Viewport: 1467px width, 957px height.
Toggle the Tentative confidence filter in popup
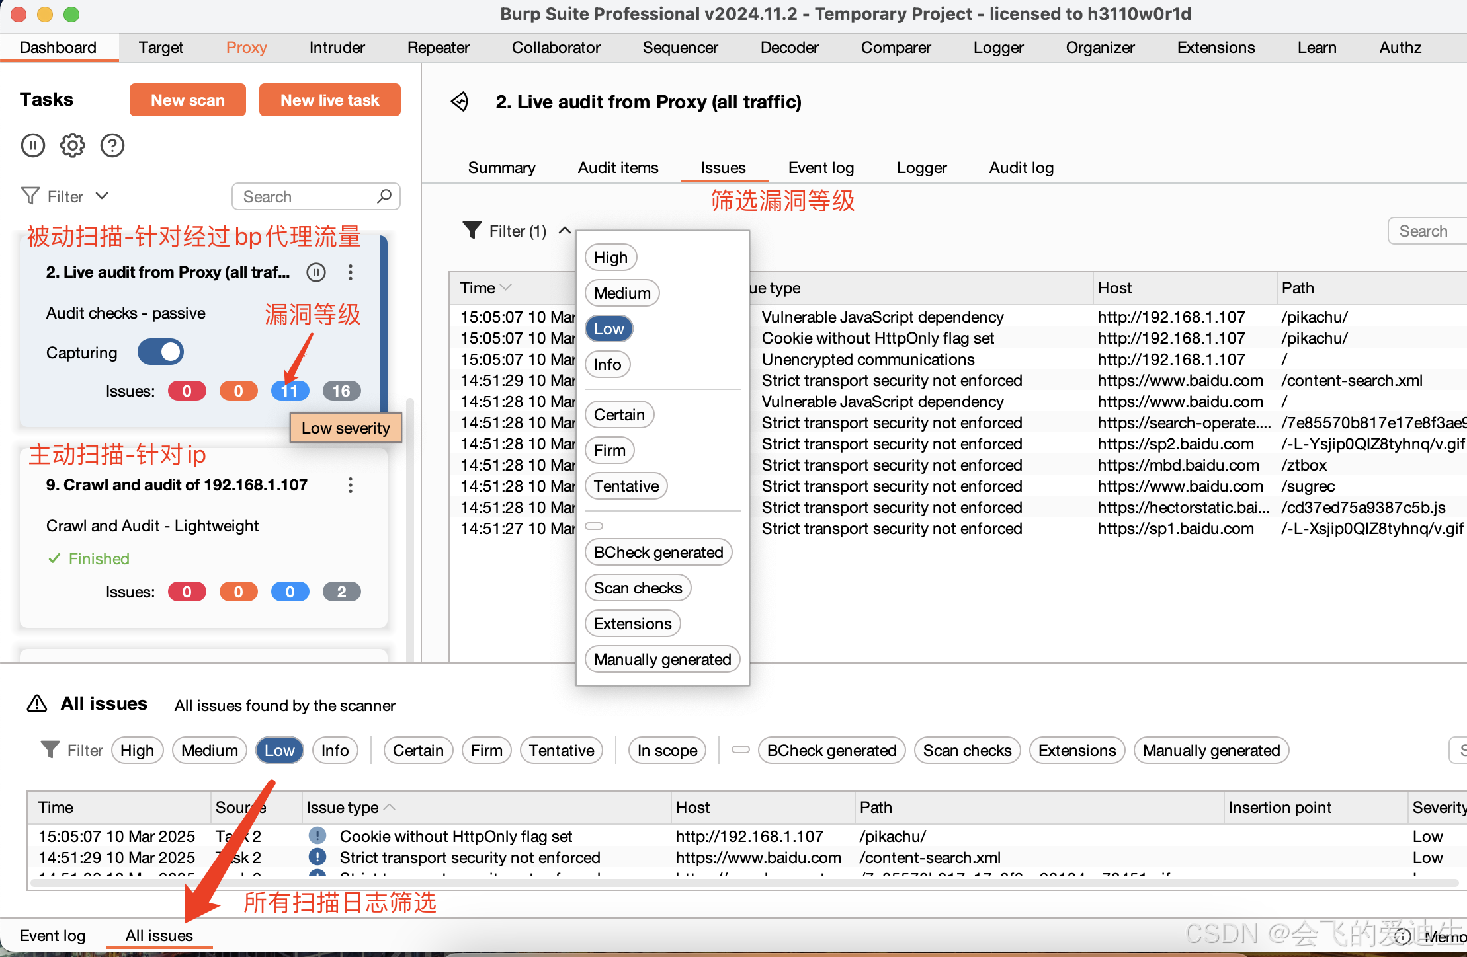click(626, 486)
